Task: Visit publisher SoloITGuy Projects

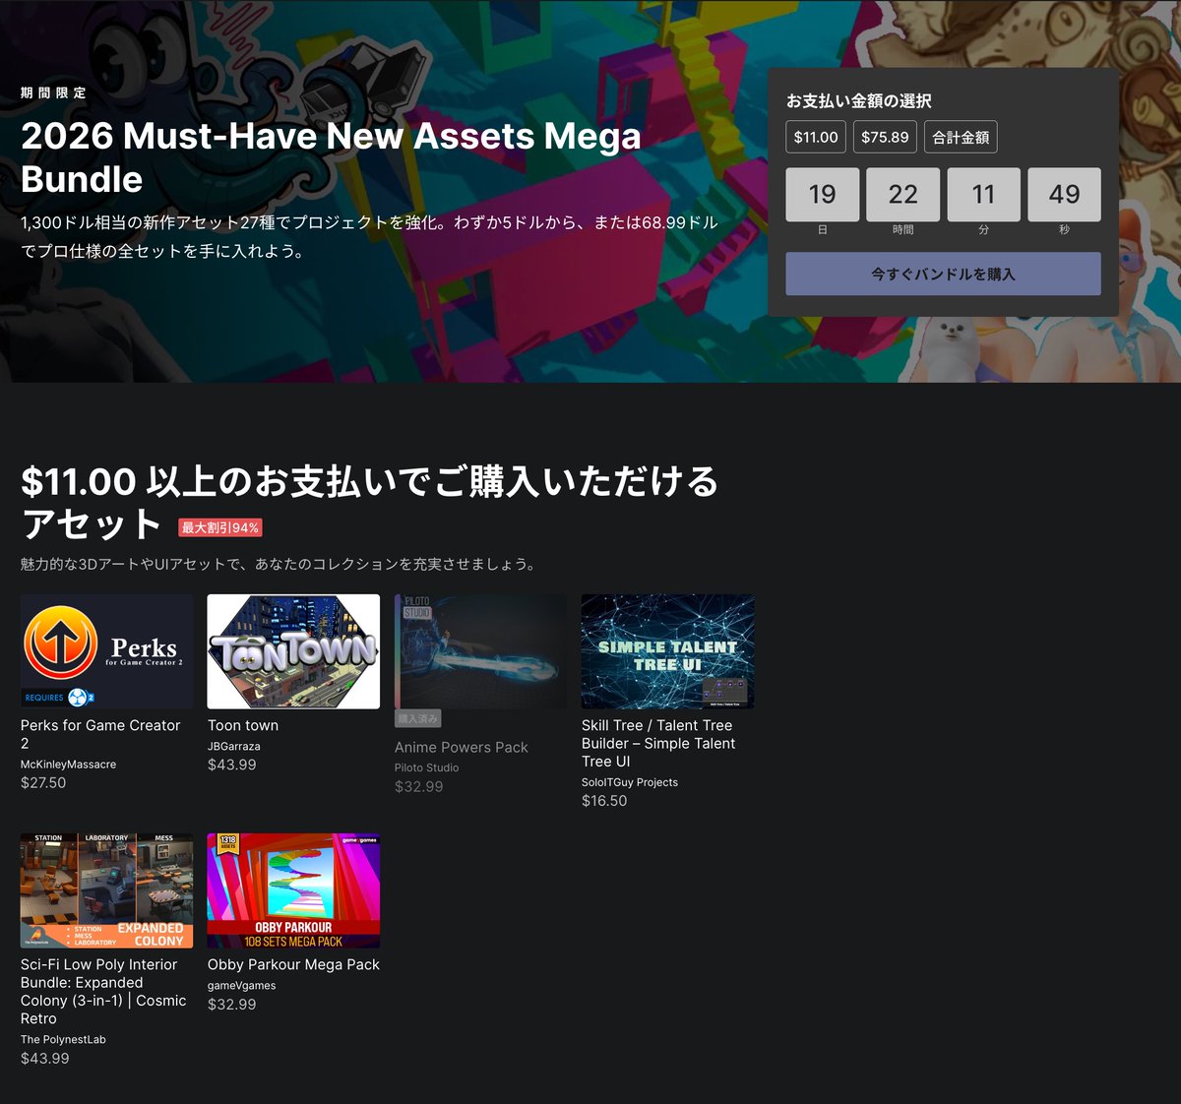Action: [630, 782]
